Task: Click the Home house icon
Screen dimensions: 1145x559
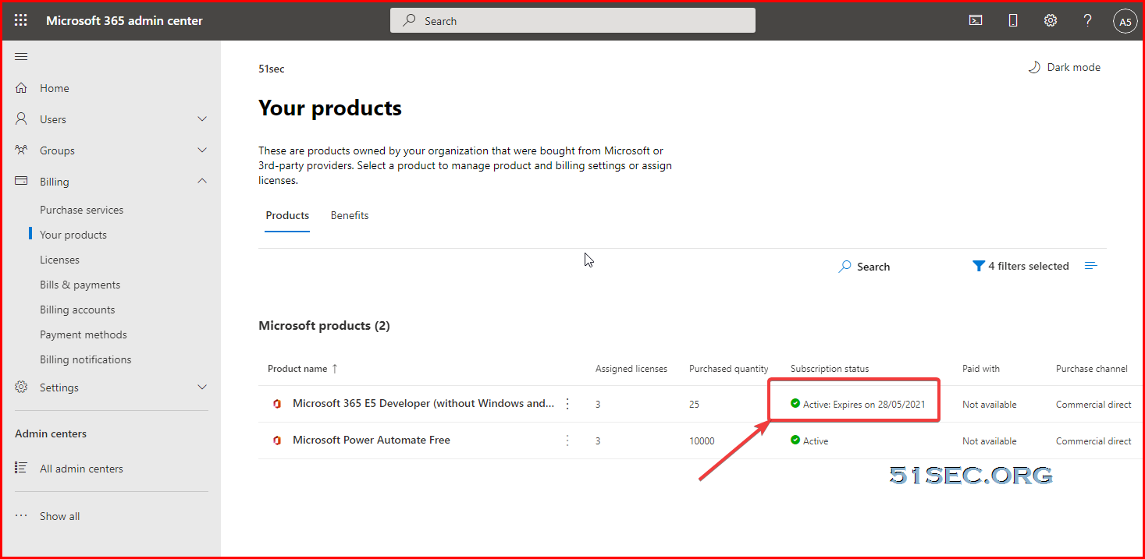Action: 21,88
